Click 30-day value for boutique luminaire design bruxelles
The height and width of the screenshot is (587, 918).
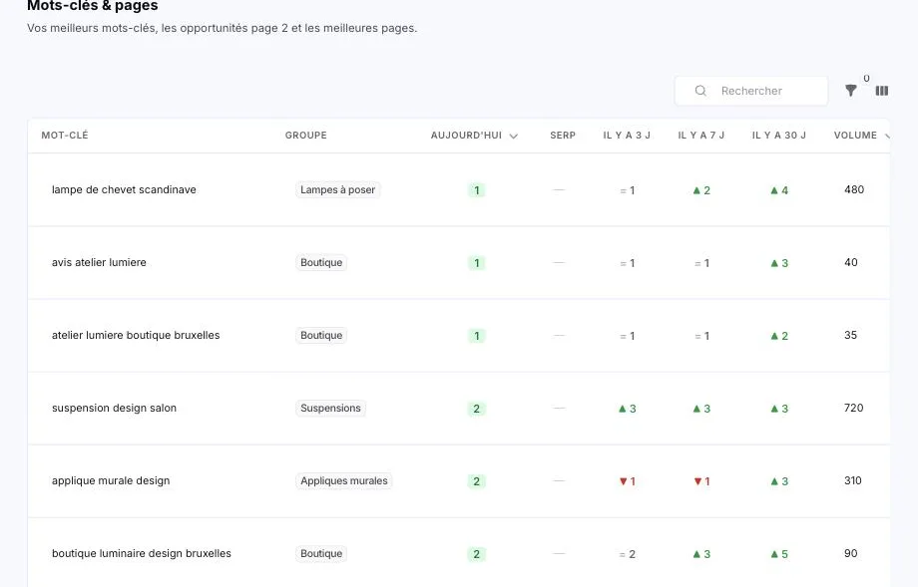[x=779, y=554]
